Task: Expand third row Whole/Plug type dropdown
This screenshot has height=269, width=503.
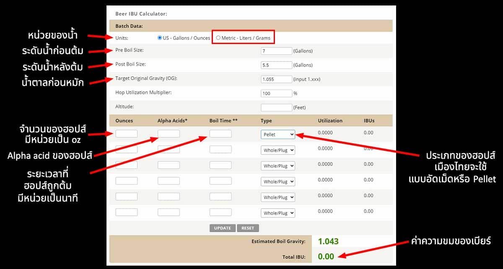Action: (x=277, y=166)
